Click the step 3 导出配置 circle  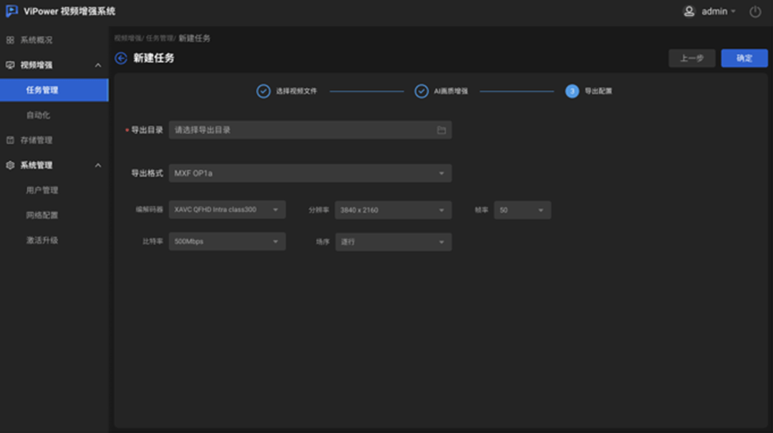coord(572,92)
